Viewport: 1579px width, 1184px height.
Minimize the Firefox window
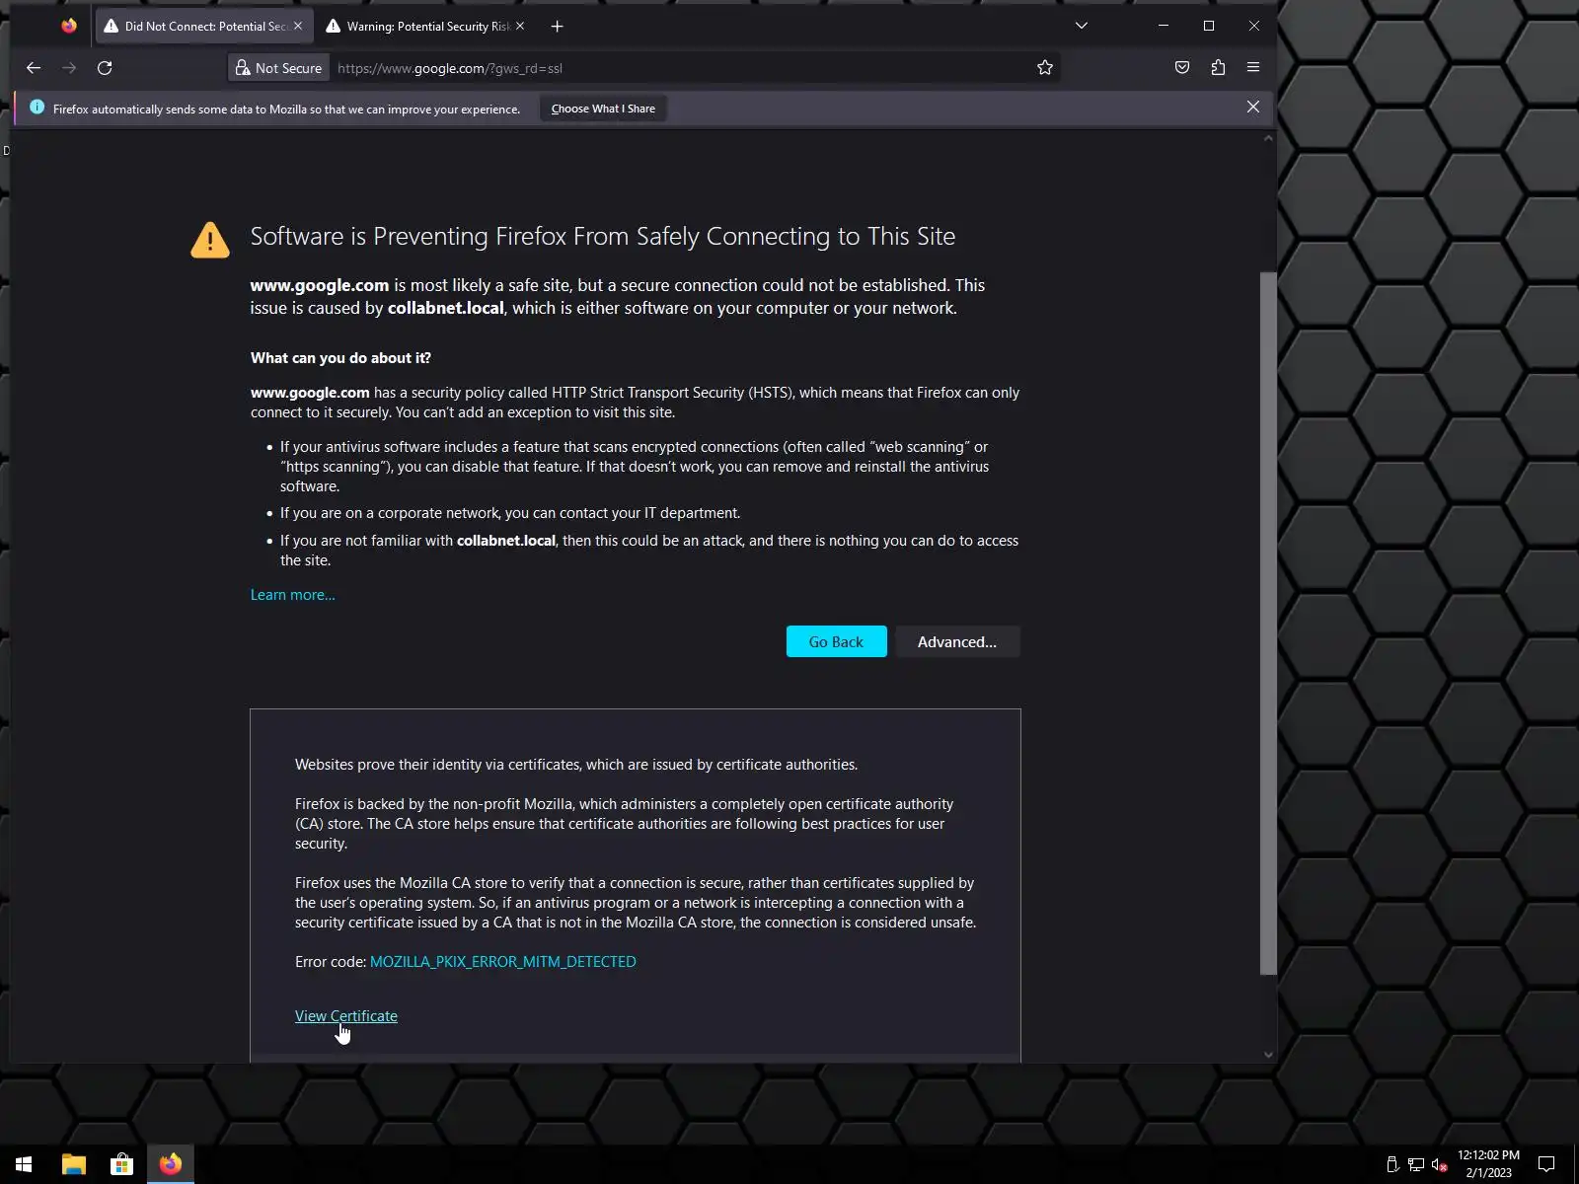[1164, 26]
